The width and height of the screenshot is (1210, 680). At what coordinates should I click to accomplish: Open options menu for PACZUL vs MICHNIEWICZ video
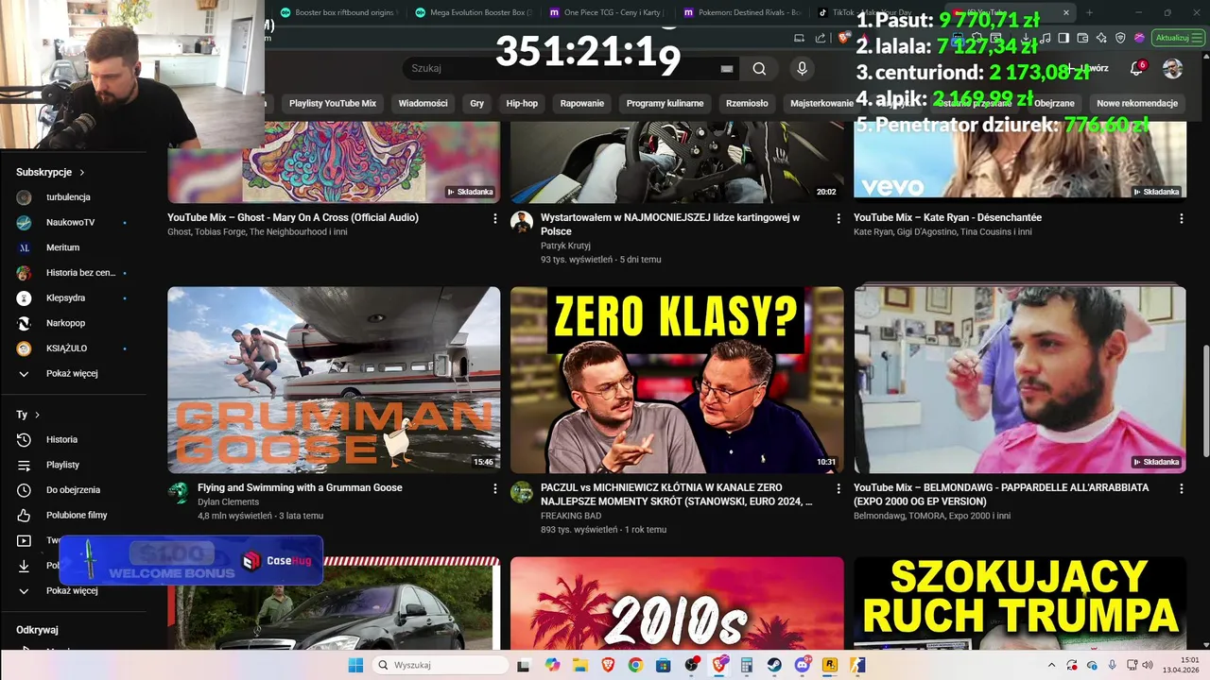click(x=838, y=488)
